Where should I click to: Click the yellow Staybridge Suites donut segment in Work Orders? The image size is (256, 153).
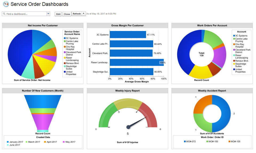point(201,72)
